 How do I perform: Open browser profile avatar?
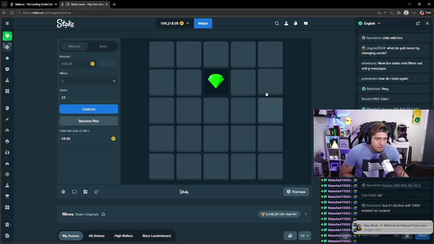[x=406, y=13]
